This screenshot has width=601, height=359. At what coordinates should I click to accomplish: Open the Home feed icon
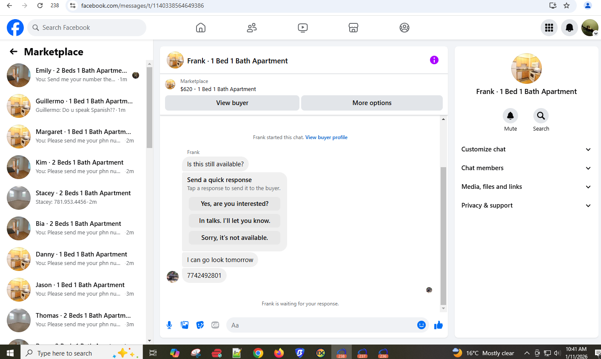click(201, 28)
